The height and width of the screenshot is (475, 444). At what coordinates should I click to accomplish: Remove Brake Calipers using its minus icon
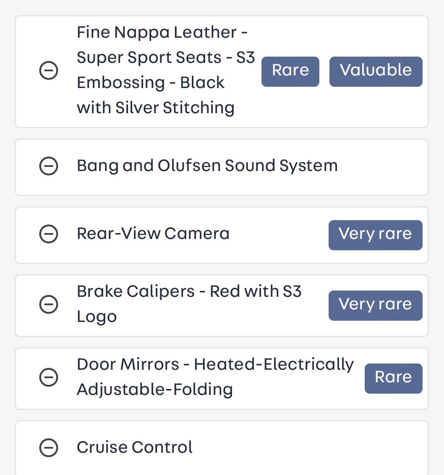point(48,304)
